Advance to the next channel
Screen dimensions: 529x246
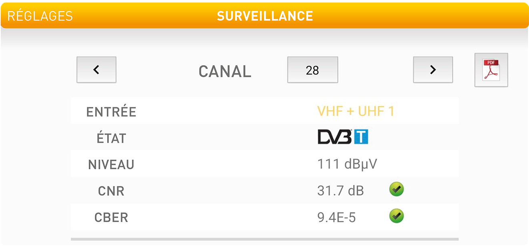tap(433, 70)
